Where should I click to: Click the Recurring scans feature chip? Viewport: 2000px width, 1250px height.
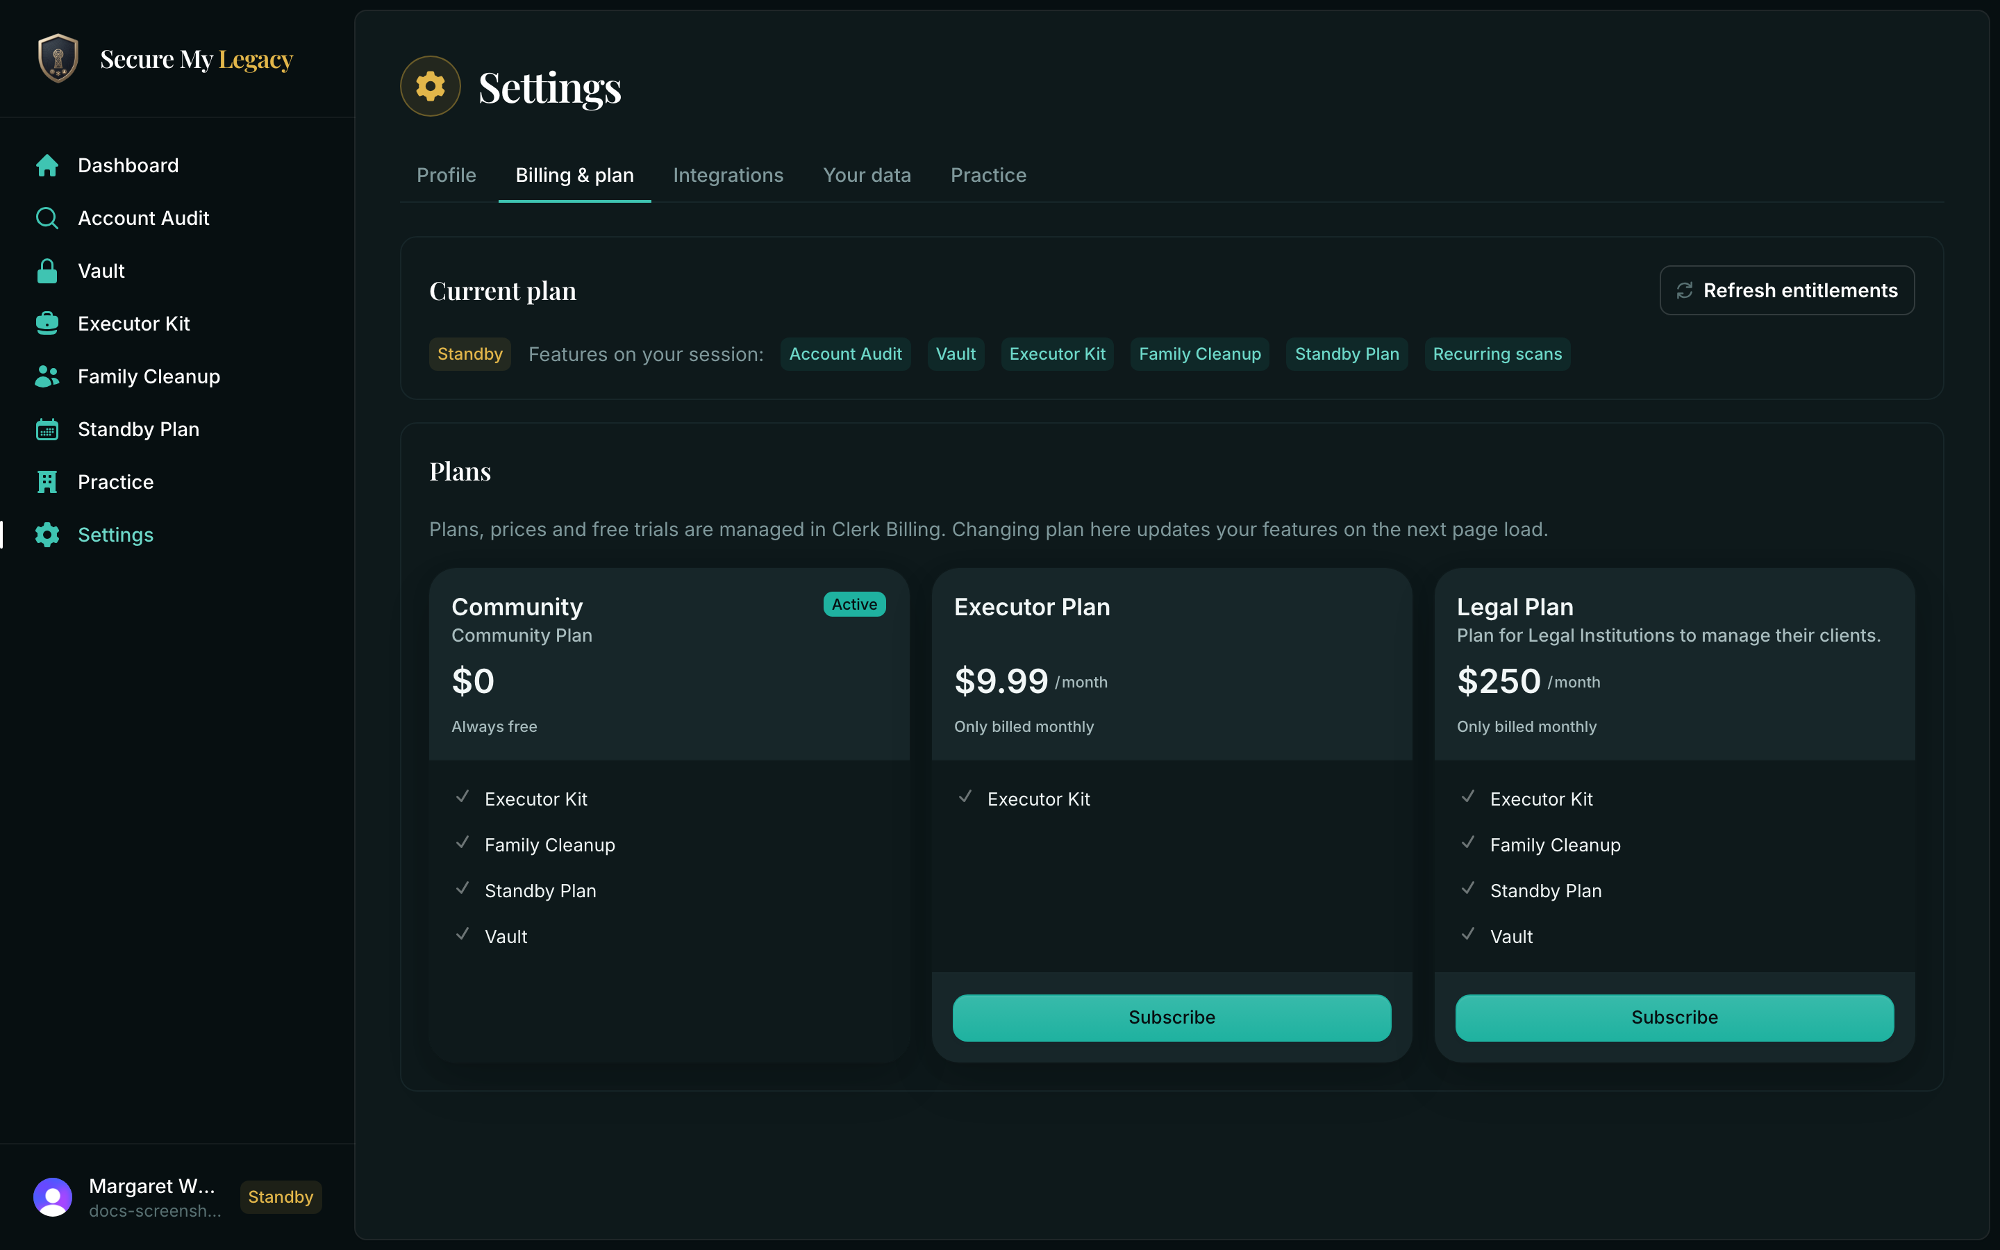pos(1497,354)
